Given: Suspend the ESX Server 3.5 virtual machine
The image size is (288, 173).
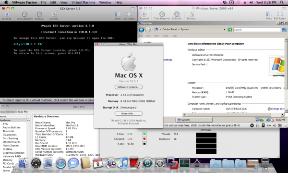Looking at the screenshot, I should [x=7, y=16].
